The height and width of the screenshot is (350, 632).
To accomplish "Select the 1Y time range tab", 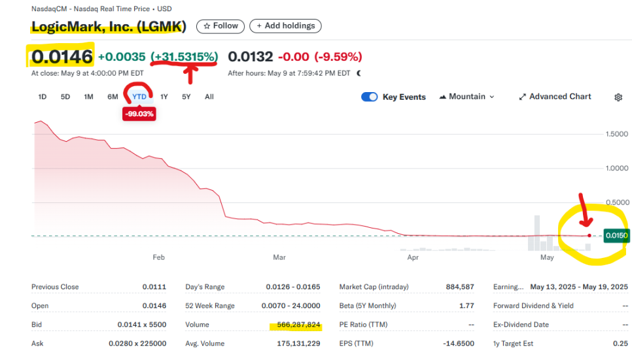I will point(164,97).
